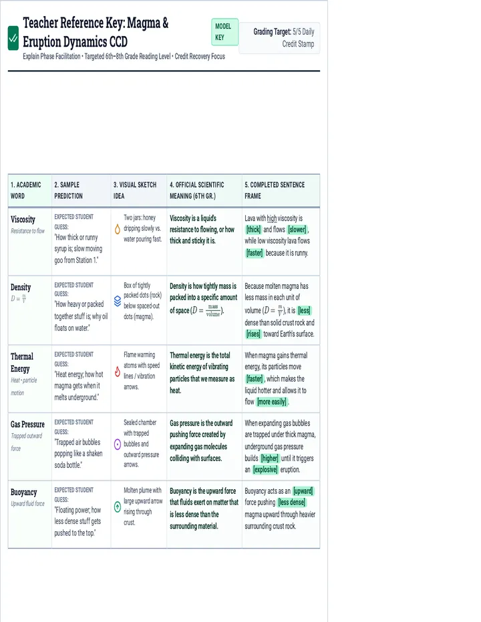The height and width of the screenshot is (622, 481).
Task: Click the highlighted '[rises]' answer
Action: pyautogui.click(x=253, y=334)
